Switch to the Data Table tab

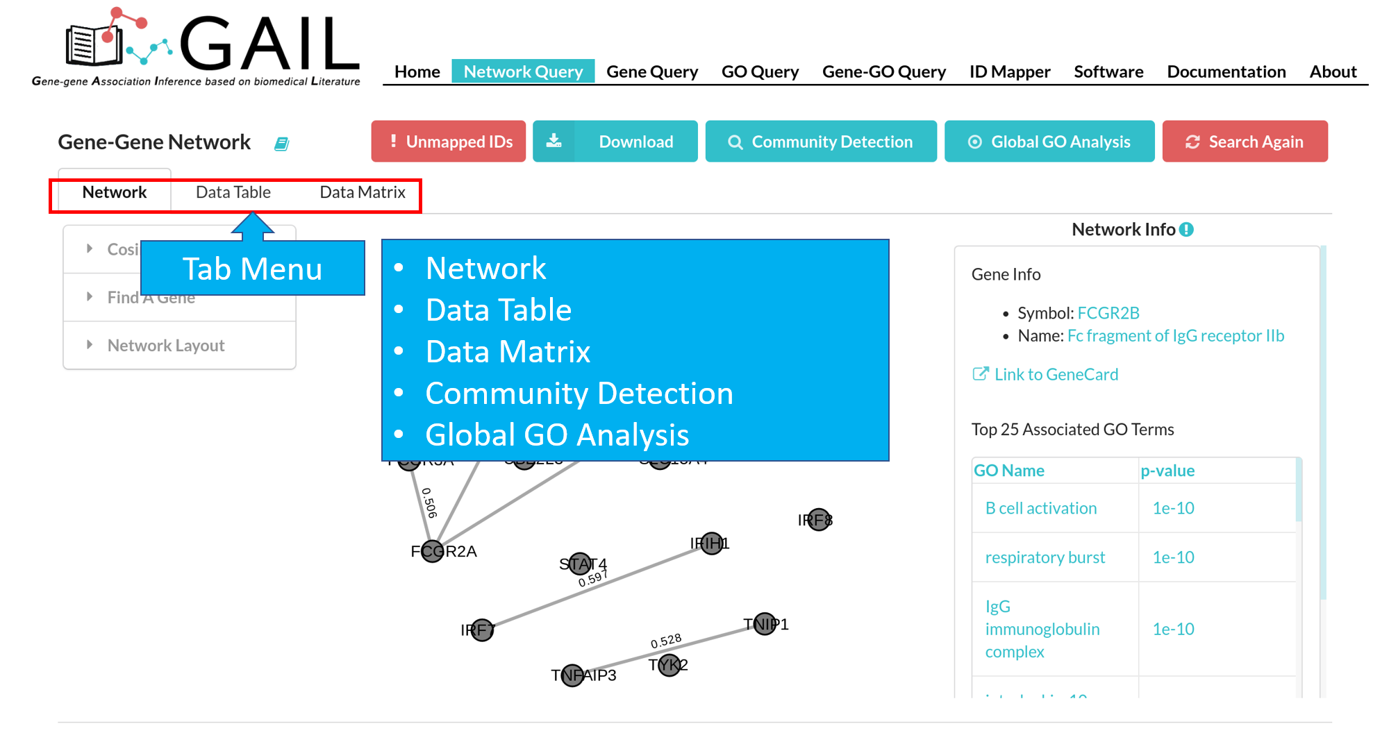(233, 192)
